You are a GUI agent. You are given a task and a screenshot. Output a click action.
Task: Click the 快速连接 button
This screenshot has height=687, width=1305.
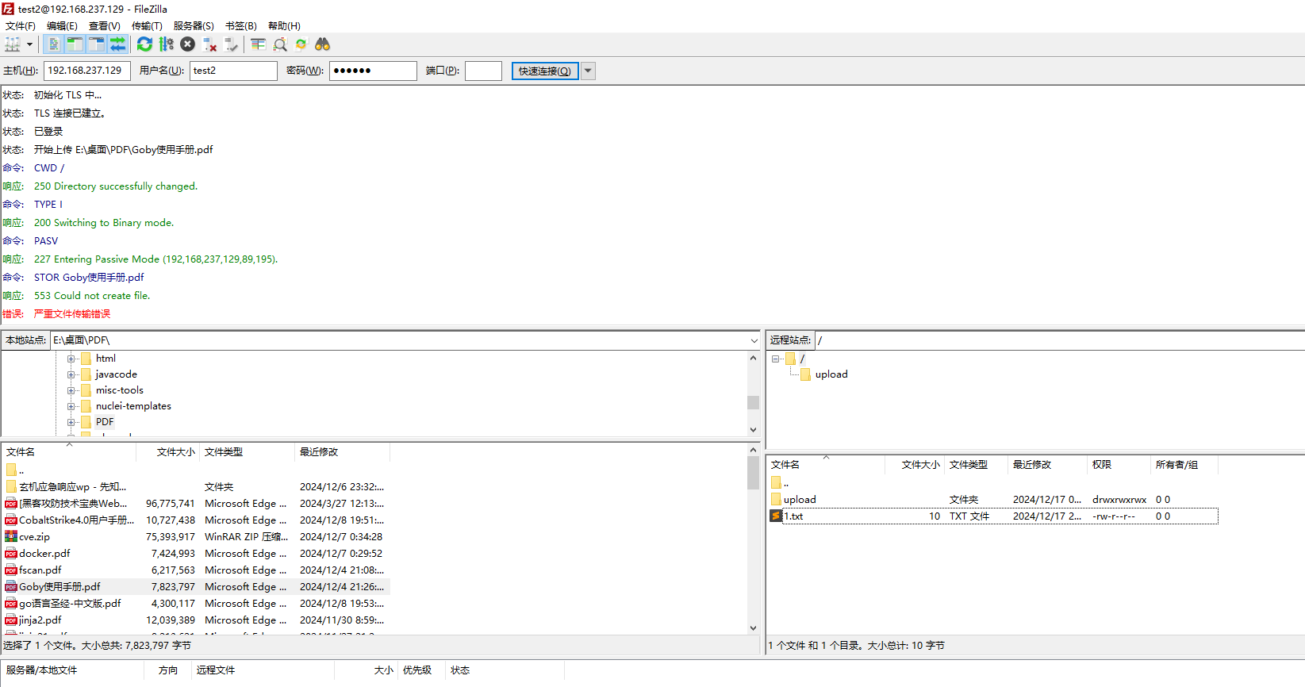click(544, 71)
